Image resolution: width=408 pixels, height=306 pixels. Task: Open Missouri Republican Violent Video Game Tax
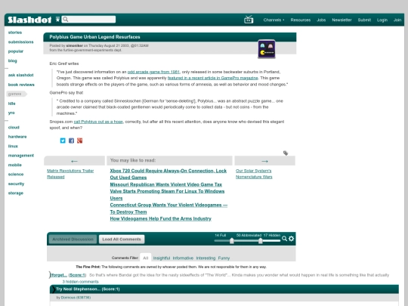[165, 184]
